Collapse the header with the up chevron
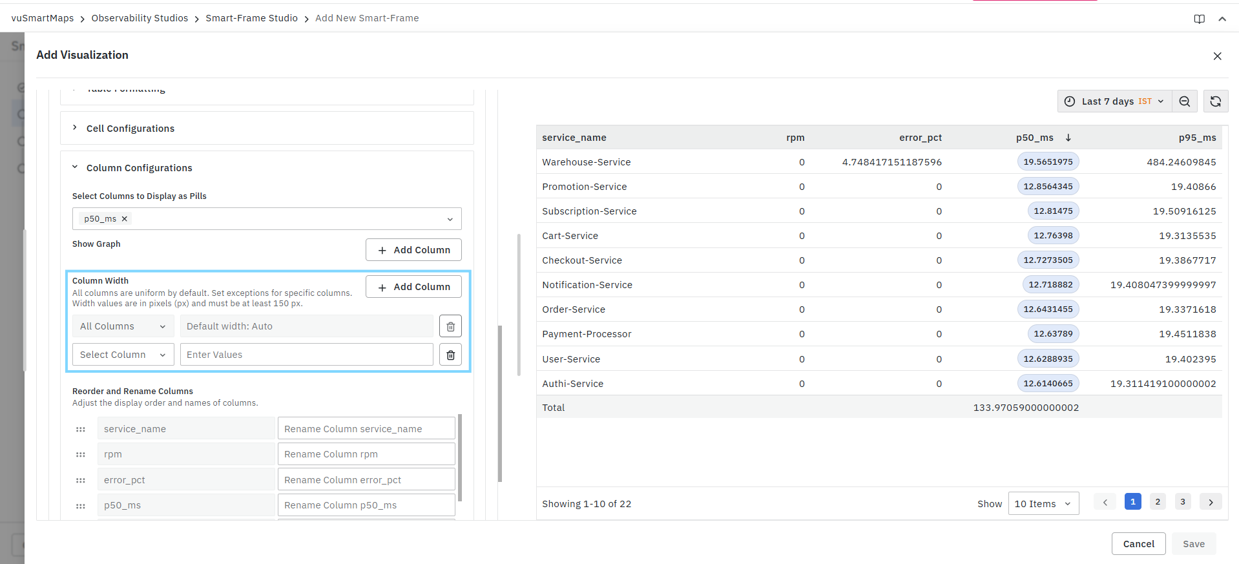Viewport: 1239px width, 564px height. [1222, 19]
